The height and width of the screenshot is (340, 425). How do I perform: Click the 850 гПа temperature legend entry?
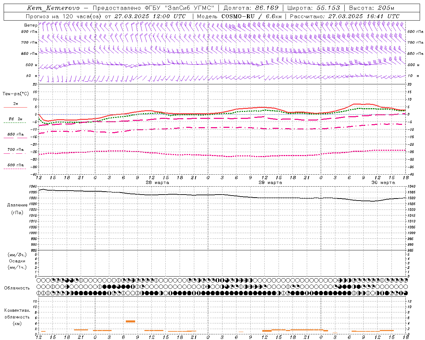[16, 134]
